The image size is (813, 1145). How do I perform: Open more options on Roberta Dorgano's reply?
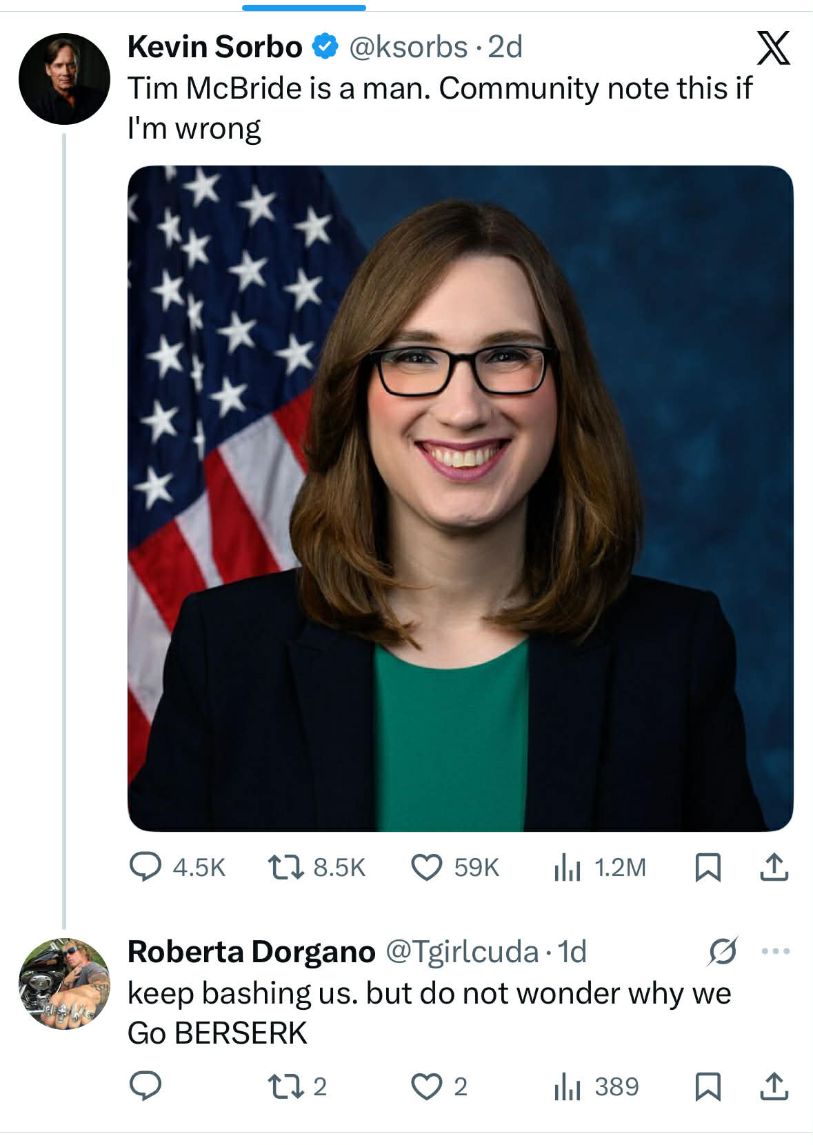click(x=776, y=952)
